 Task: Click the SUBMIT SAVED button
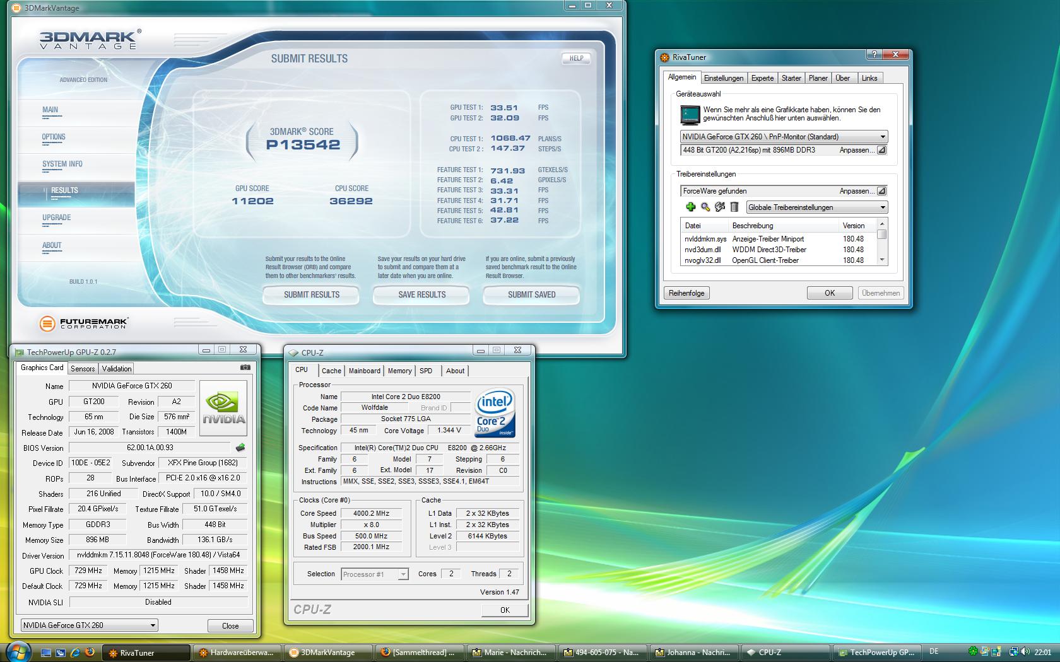tap(531, 294)
